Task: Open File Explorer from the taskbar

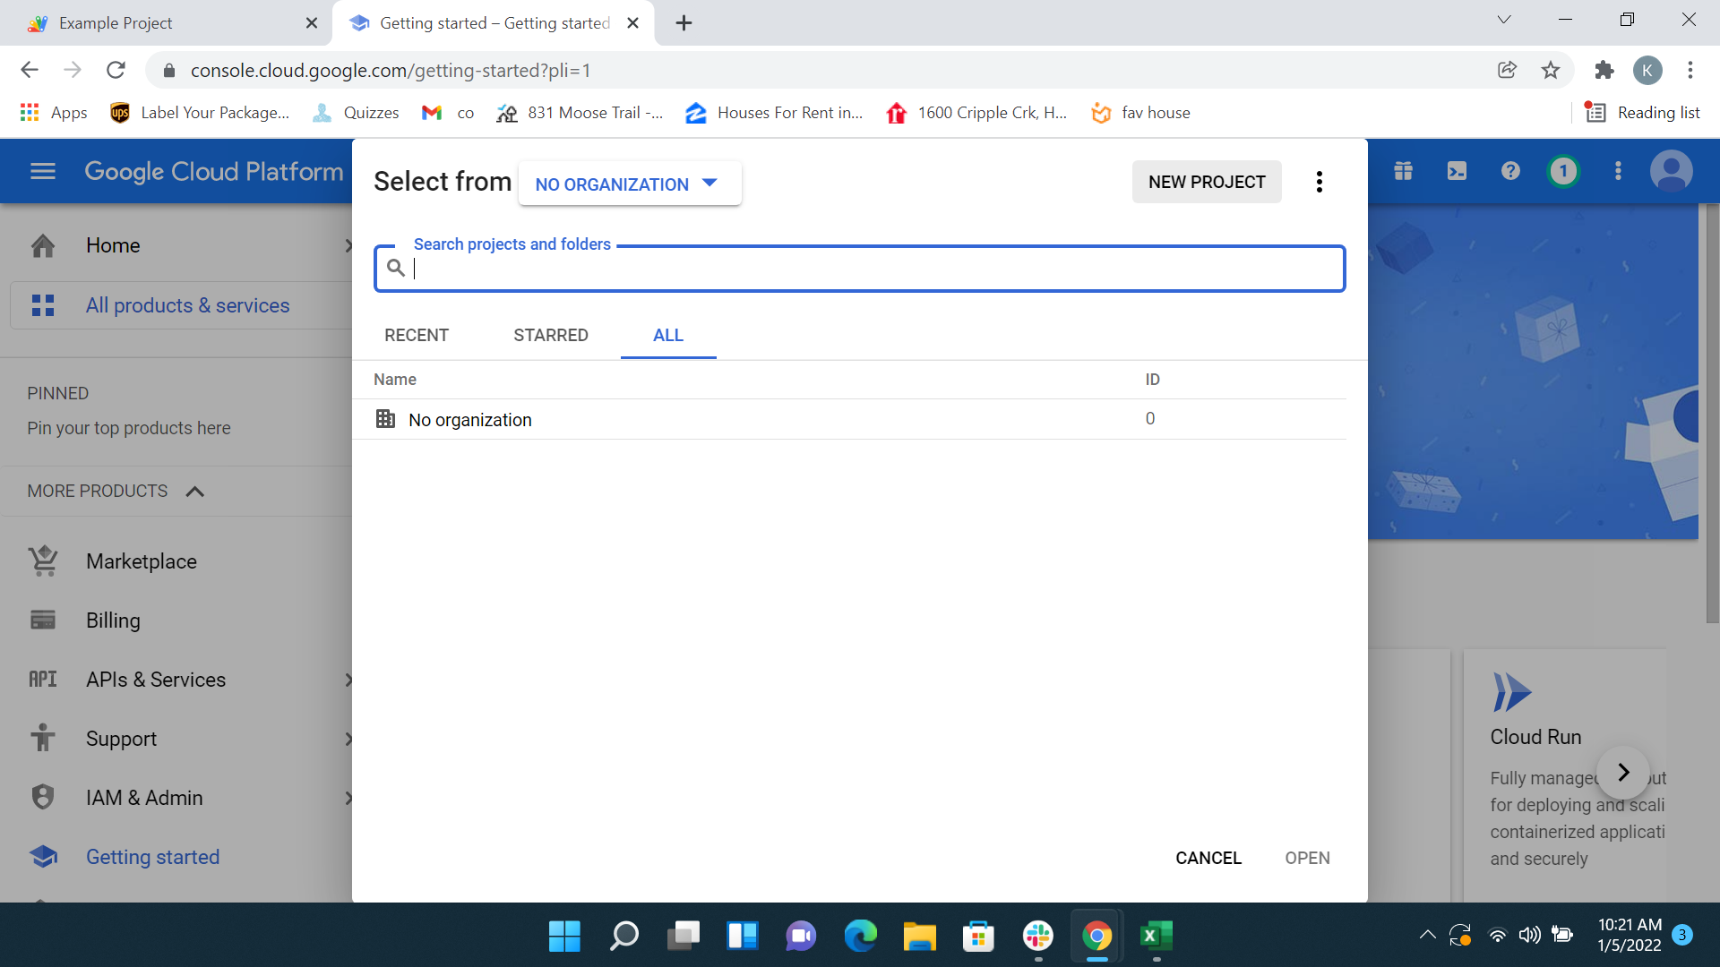Action: [920, 937]
